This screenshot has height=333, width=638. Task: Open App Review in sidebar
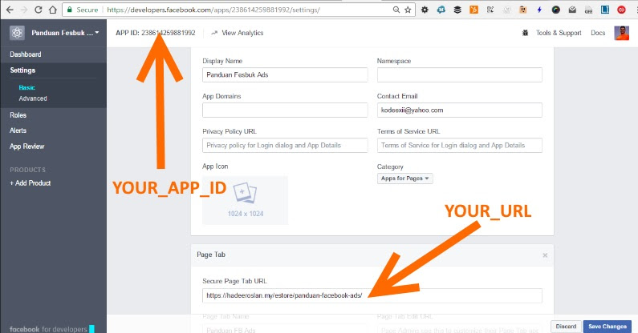[x=26, y=146]
